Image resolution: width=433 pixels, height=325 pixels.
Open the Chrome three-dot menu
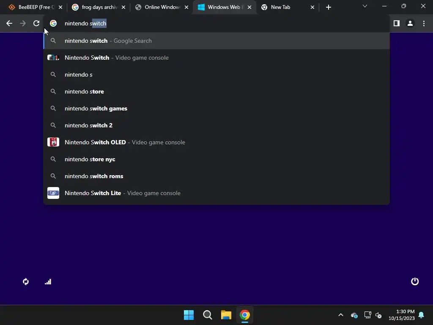424,24
